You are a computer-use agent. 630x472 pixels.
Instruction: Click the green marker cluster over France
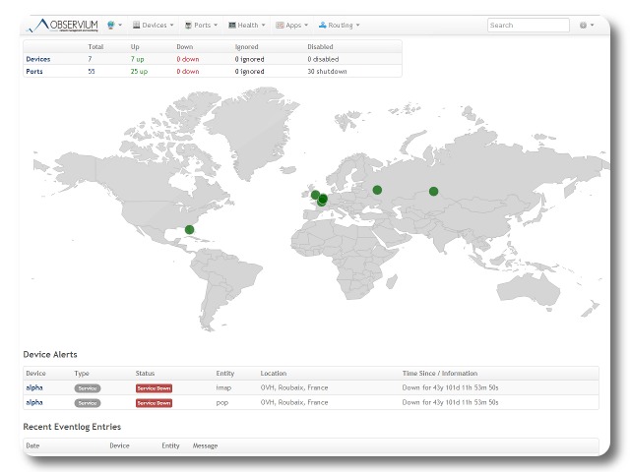(x=322, y=200)
